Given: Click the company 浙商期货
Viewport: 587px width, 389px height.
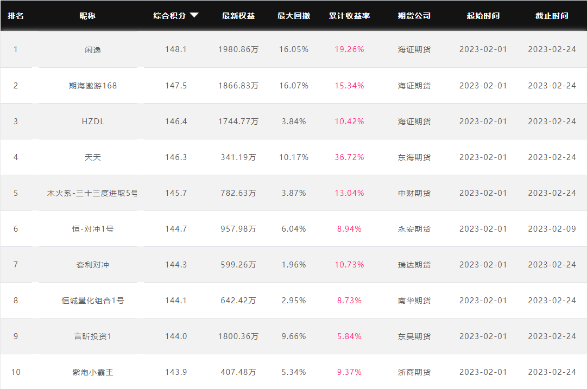Looking at the screenshot, I should (414, 372).
